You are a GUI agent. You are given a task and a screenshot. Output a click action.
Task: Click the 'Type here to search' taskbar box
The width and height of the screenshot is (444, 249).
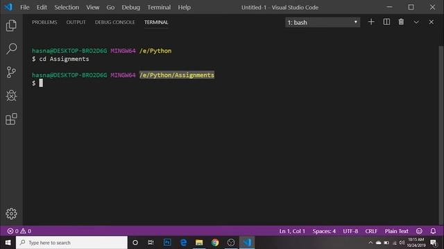(x=71, y=243)
